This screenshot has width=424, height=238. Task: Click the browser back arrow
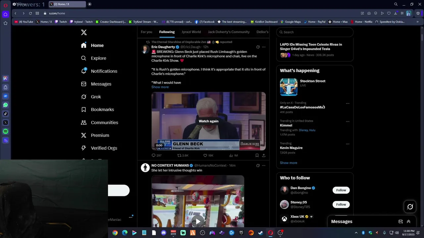[15, 13]
